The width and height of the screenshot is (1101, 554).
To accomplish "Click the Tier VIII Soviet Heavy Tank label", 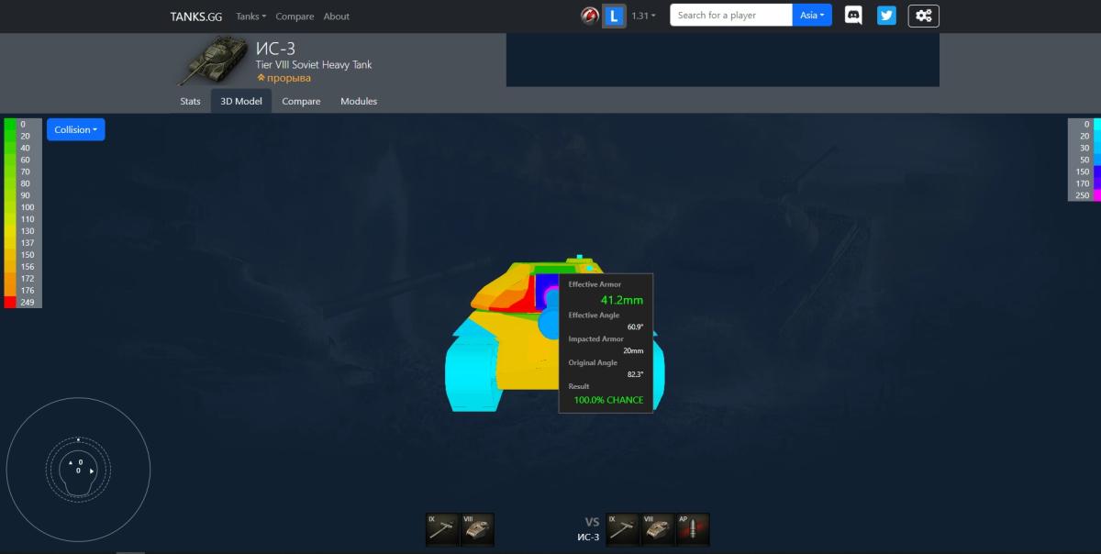I will pos(314,65).
